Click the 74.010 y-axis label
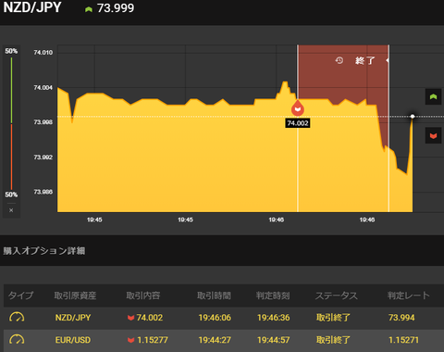The image size is (444, 352). coord(43,53)
